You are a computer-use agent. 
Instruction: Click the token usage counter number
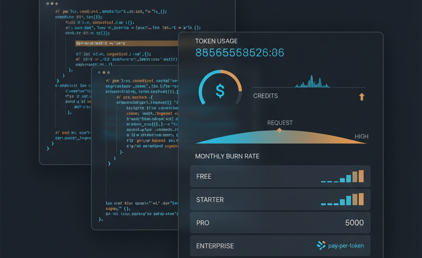pyautogui.click(x=239, y=53)
